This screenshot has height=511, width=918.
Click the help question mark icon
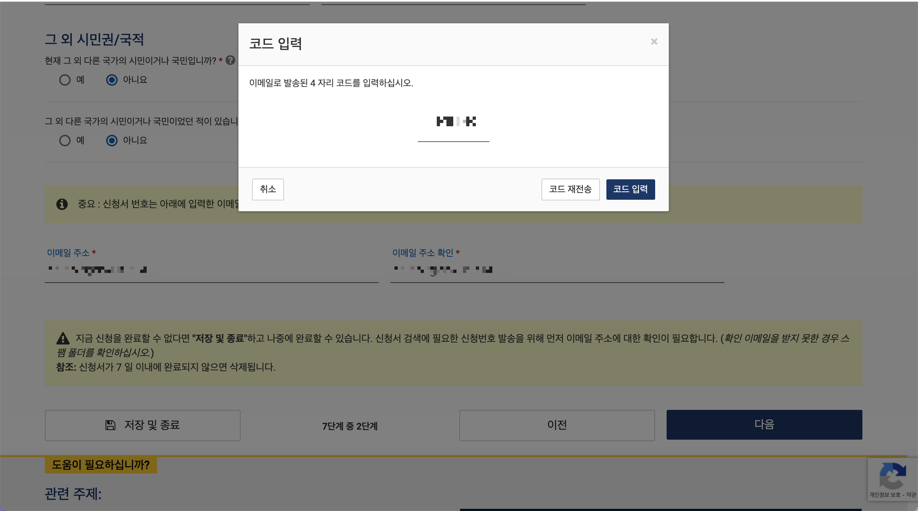coord(231,60)
